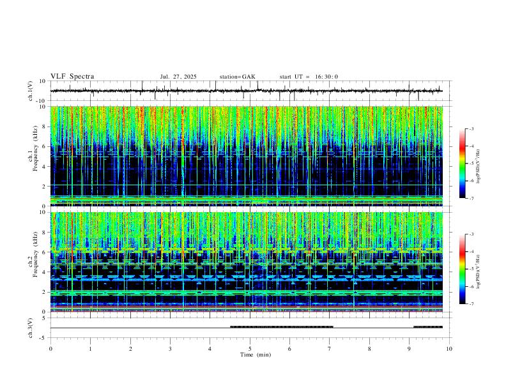Click the ch.1 PSD color scale bar
This screenshot has height=391, width=506.
[x=463, y=164]
